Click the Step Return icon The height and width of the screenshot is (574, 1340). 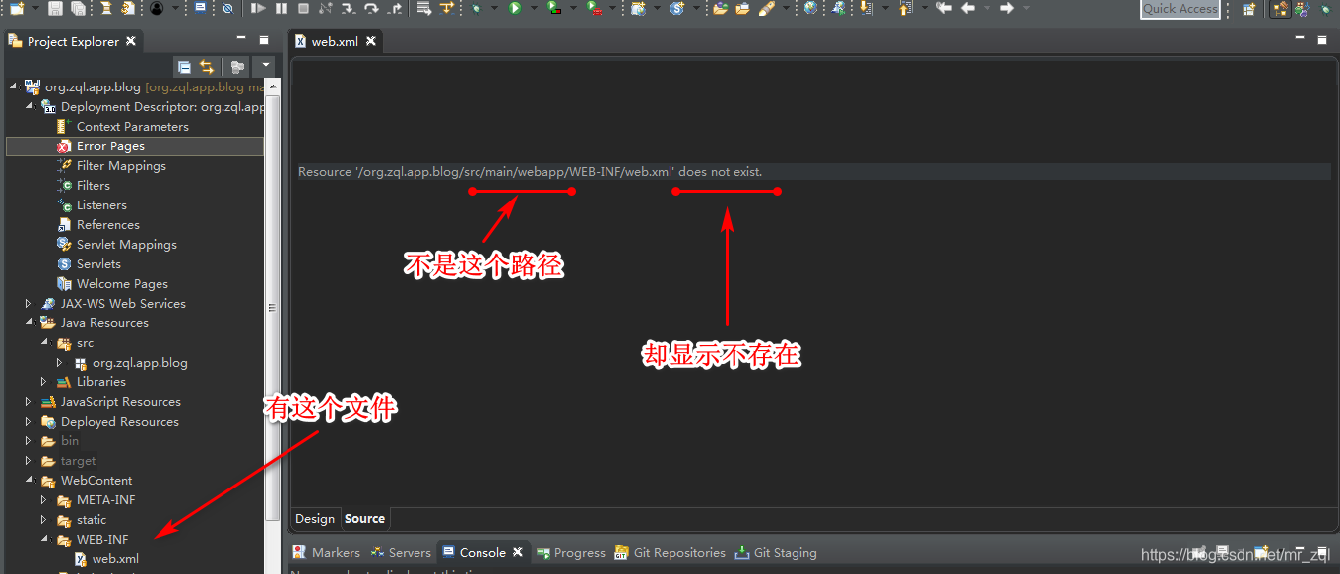point(395,8)
